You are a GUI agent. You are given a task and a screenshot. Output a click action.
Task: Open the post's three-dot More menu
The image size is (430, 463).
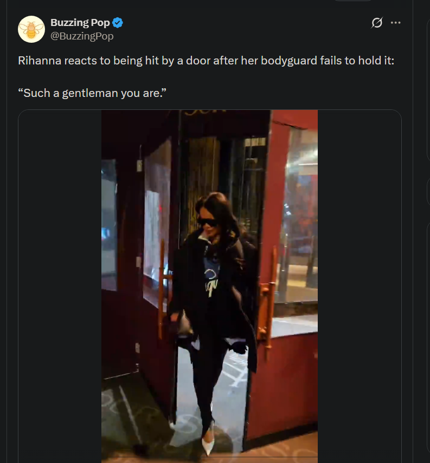click(x=396, y=23)
